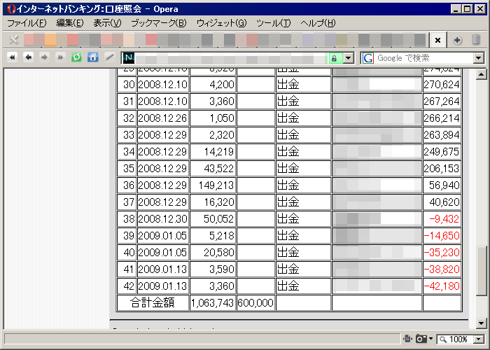Open the ブックマーク(B) menu
490x350 pixels.
(158, 23)
